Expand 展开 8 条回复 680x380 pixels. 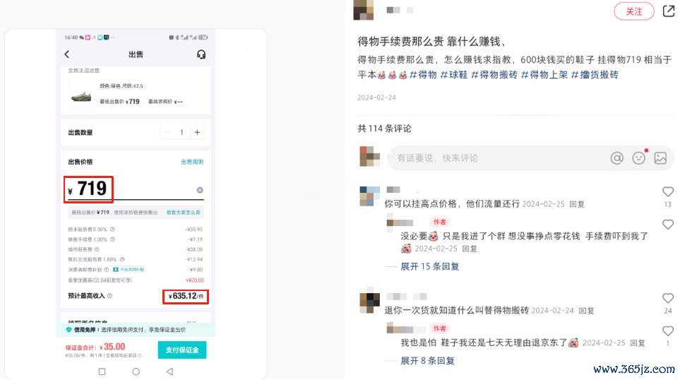[x=427, y=360]
